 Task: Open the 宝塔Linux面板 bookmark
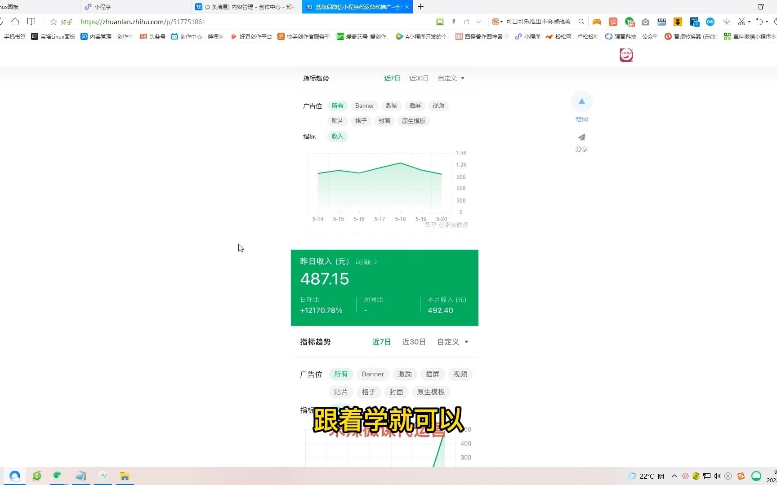(53, 36)
